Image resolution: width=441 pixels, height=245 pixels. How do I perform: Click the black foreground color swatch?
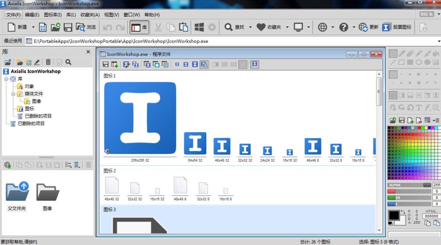point(394,215)
